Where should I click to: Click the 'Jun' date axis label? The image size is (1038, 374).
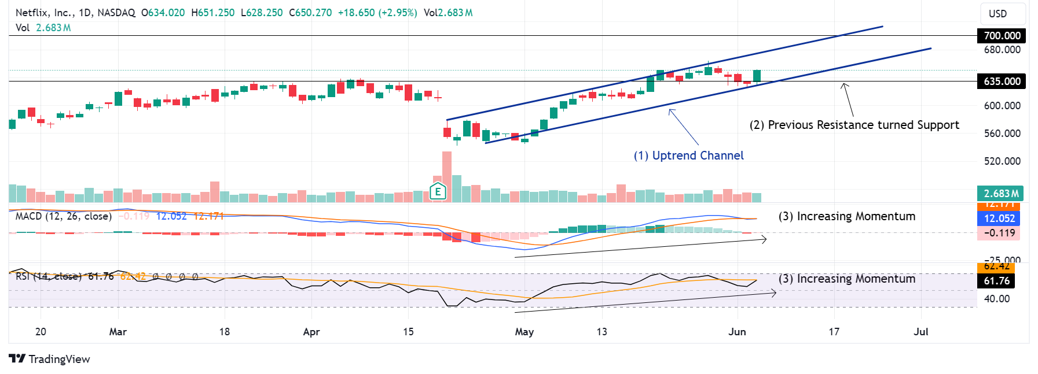tap(737, 332)
